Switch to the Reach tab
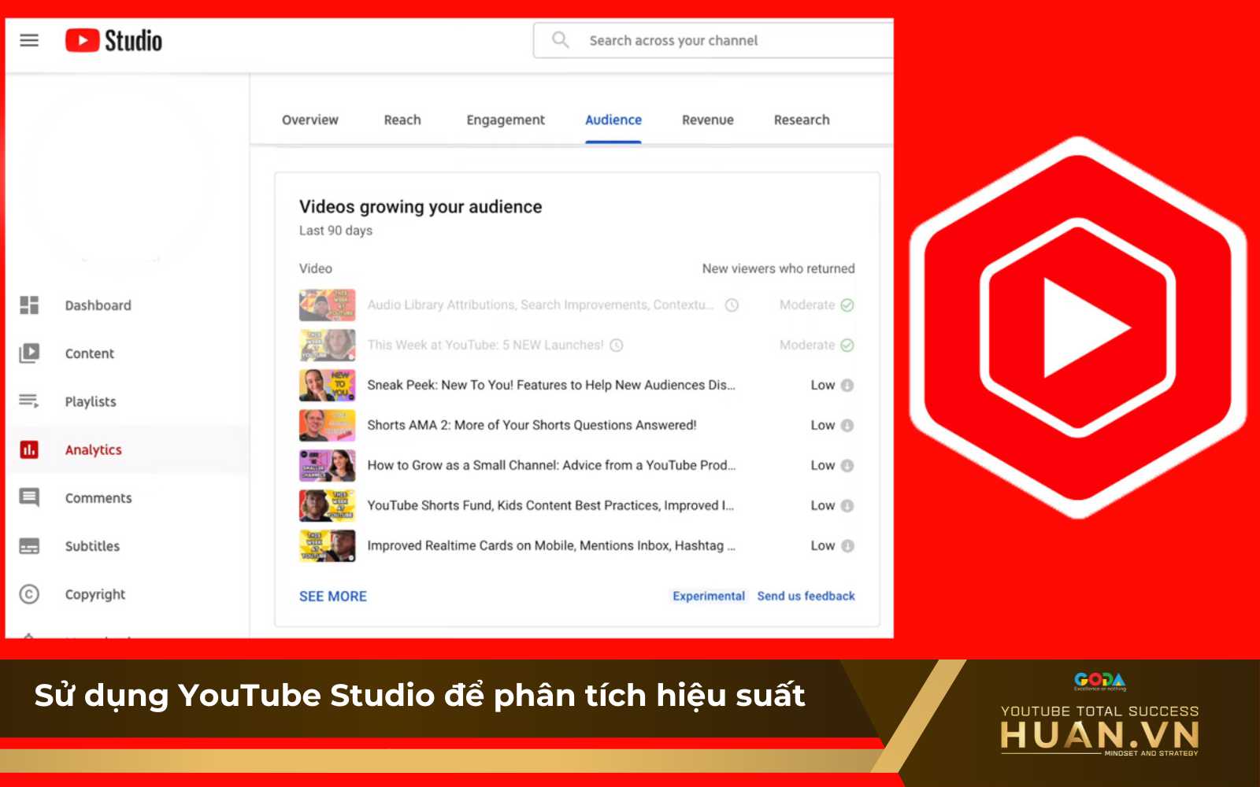 [402, 120]
